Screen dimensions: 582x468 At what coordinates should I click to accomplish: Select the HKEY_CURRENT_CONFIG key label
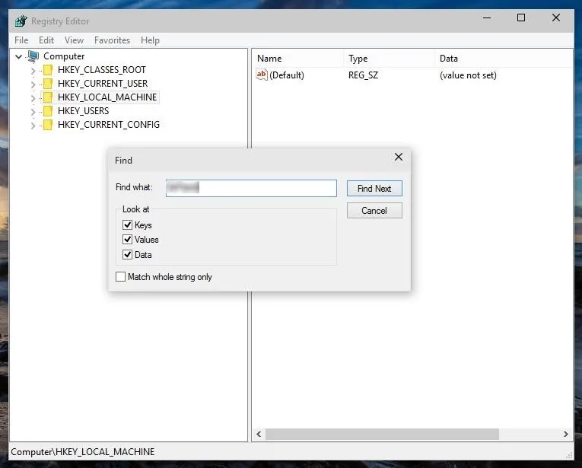[109, 125]
